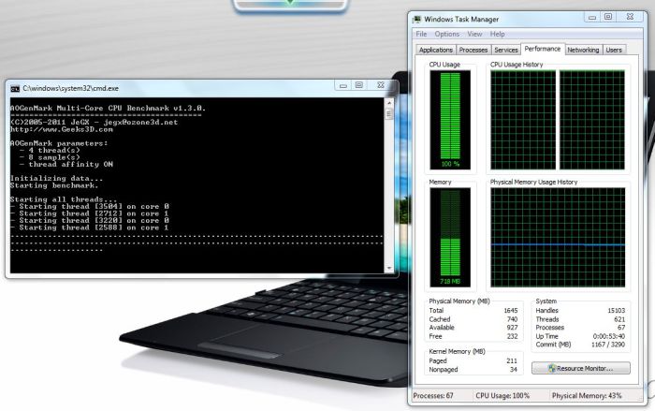Click 'Physical Memory: 43%' in the status bar

[587, 395]
